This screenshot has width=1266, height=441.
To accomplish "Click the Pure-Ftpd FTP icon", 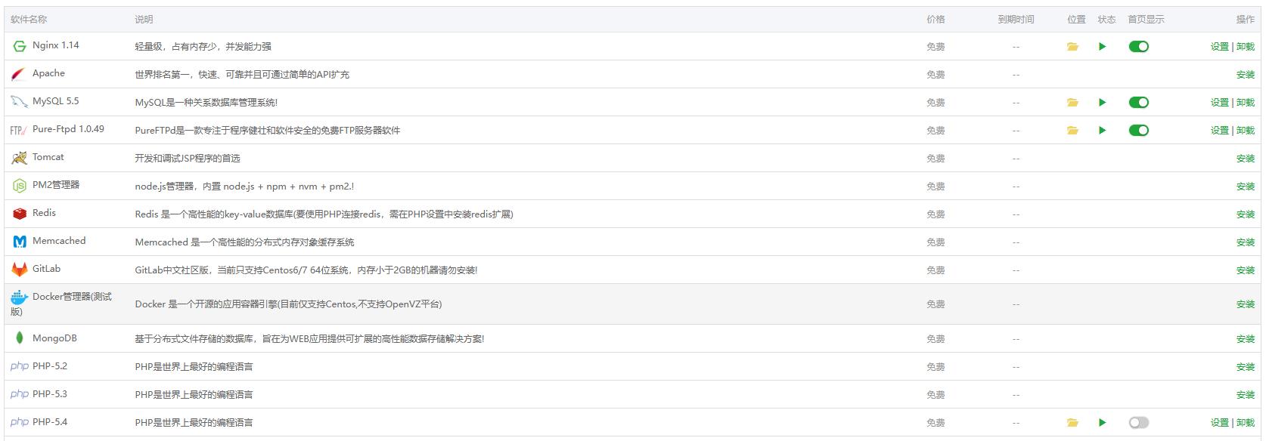I will click(19, 130).
